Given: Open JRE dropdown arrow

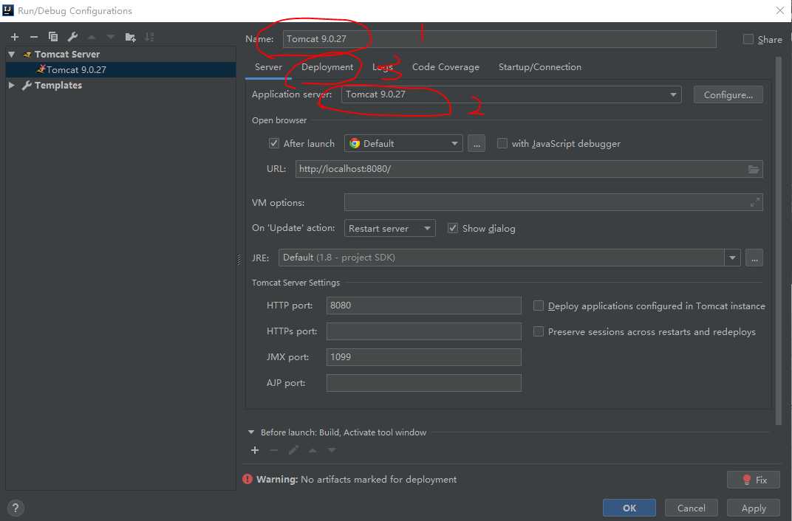Looking at the screenshot, I should point(732,258).
